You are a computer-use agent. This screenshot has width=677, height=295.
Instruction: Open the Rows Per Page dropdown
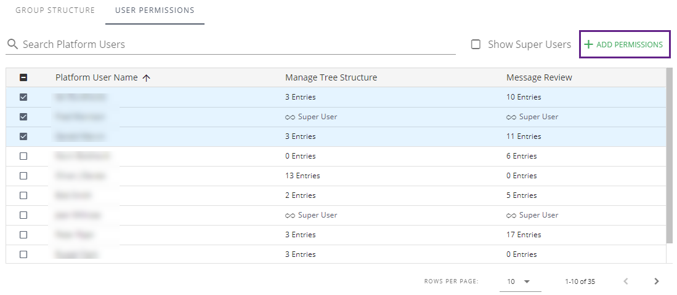520,281
